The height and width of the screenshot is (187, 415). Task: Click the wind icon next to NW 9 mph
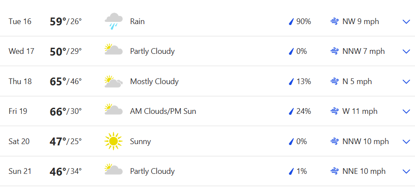[x=334, y=21]
